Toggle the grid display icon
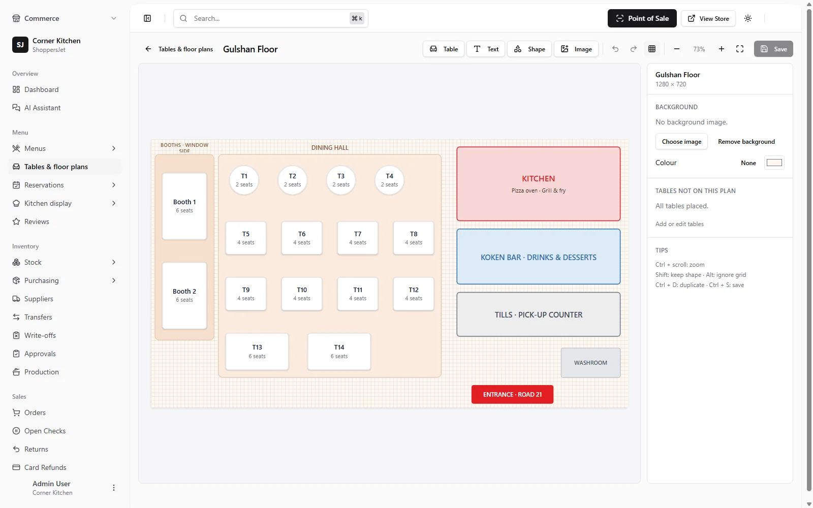This screenshot has width=813, height=508. pyautogui.click(x=652, y=49)
